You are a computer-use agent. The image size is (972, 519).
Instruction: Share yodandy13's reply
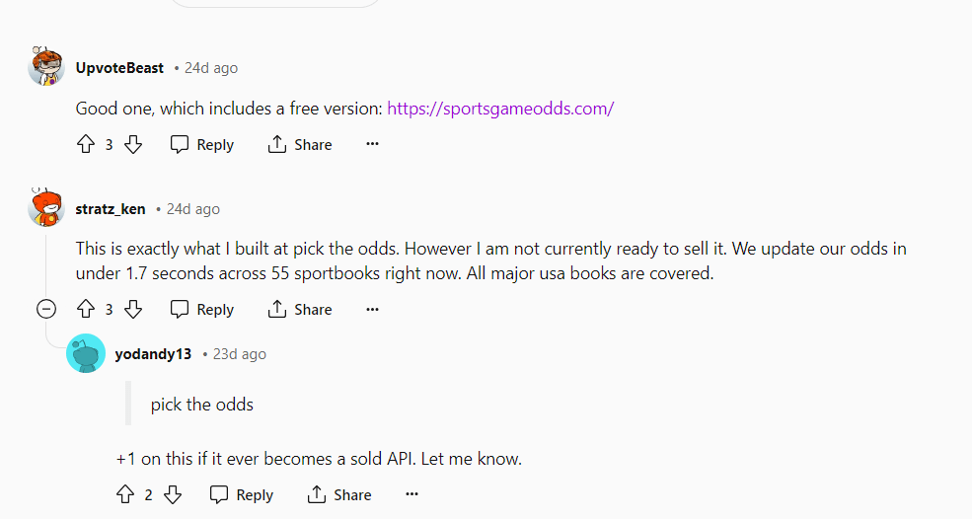coord(339,495)
